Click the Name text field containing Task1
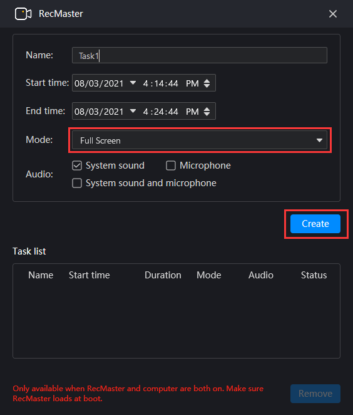 [200, 55]
